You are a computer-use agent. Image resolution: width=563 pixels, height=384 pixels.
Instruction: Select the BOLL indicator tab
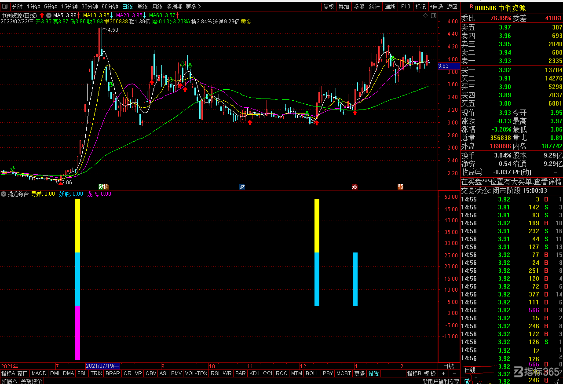(x=312, y=373)
